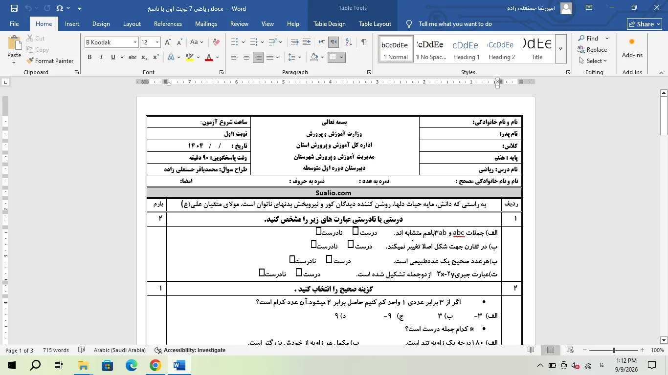Toggle Italic formatting
Viewport: 668px width, 375px height.
[x=101, y=57]
